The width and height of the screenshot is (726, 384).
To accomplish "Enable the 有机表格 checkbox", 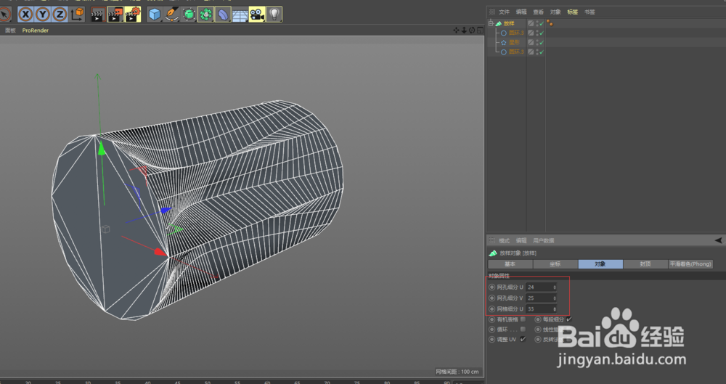I will coord(522,319).
